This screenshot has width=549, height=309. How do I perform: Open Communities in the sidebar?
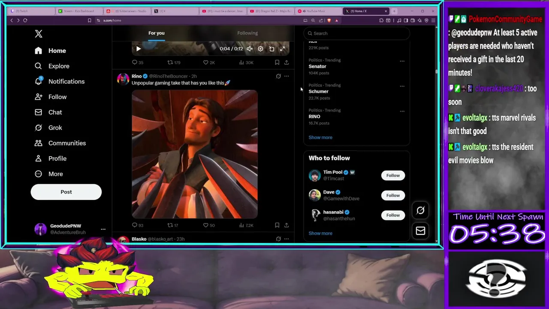pyautogui.click(x=60, y=143)
